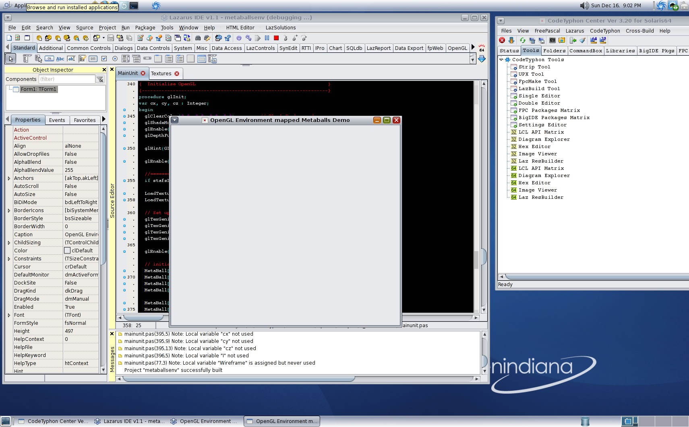Click the Save file disk icon
The height and width of the screenshot is (427, 689).
click(110, 38)
